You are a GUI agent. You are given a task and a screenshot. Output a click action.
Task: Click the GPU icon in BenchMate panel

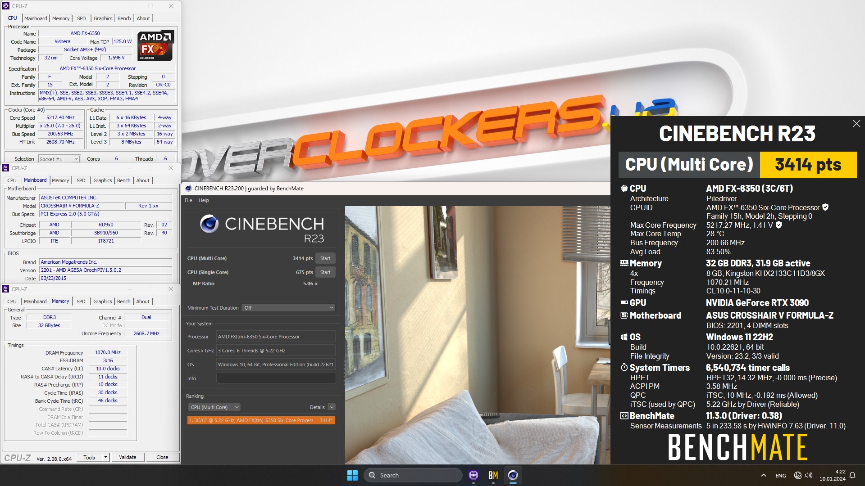(x=624, y=303)
